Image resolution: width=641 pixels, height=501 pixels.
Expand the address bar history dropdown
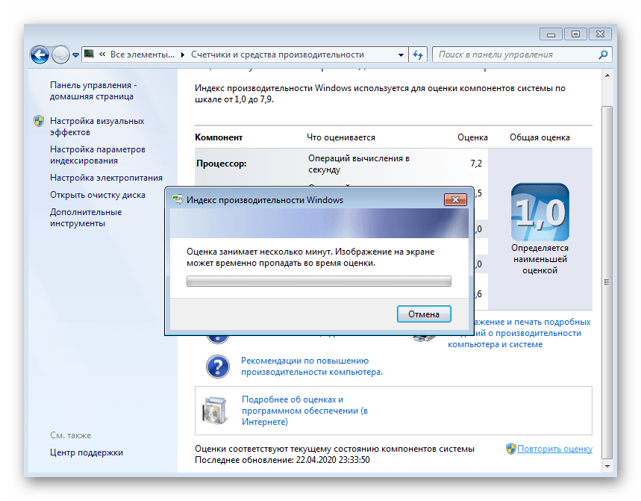[400, 55]
